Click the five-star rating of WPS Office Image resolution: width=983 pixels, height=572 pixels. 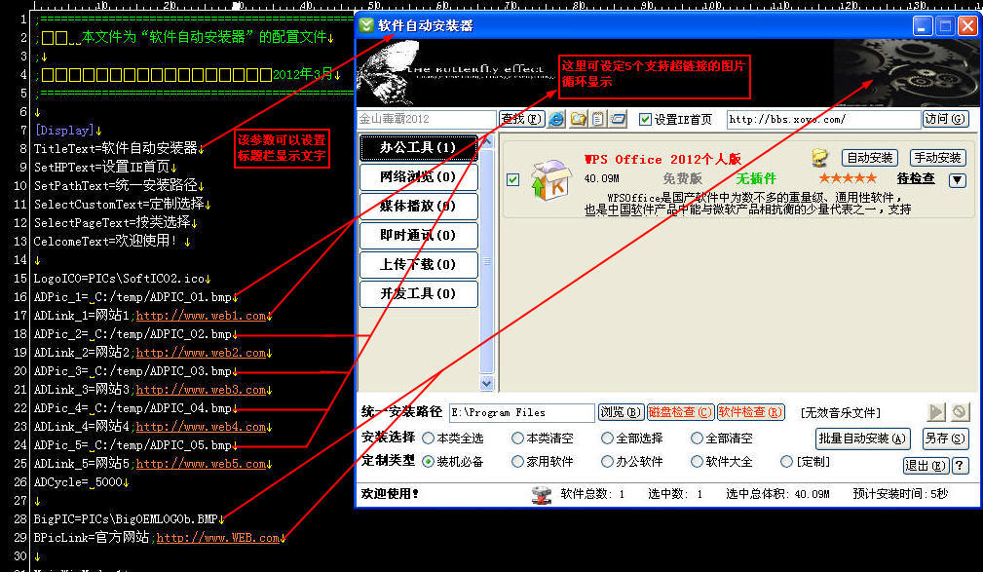[848, 178]
